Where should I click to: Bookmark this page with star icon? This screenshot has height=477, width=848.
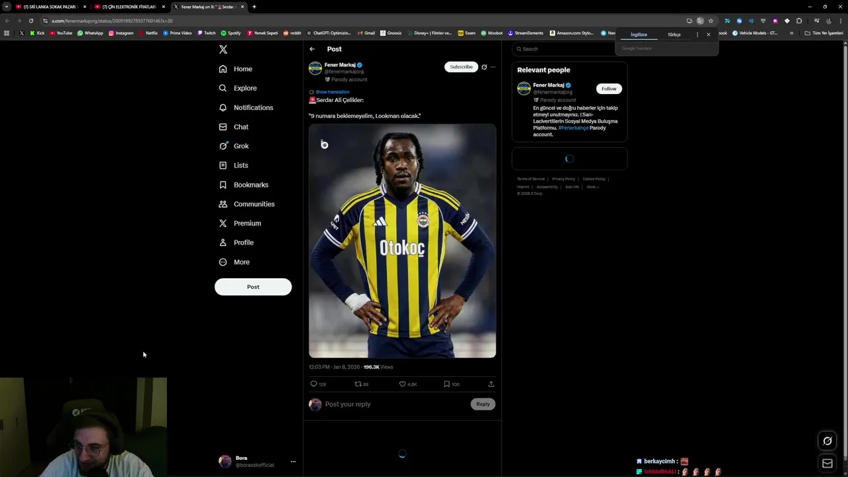(711, 21)
